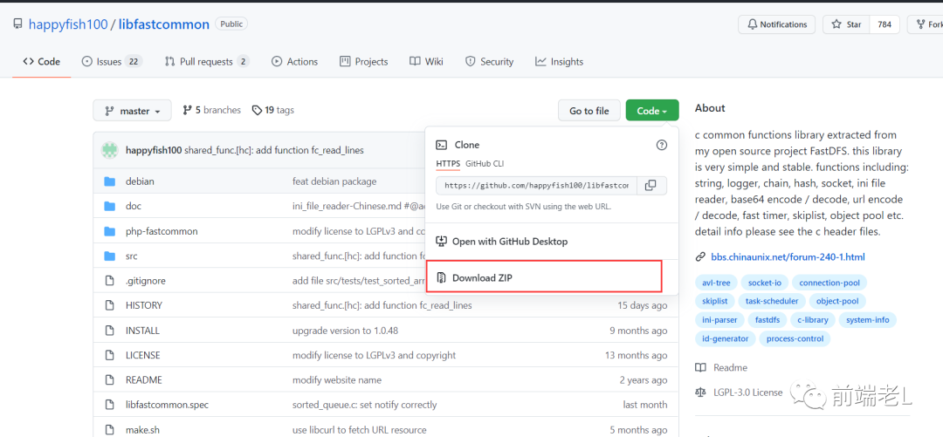Click the skiplist topic tag
The width and height of the screenshot is (943, 437).
tap(714, 301)
